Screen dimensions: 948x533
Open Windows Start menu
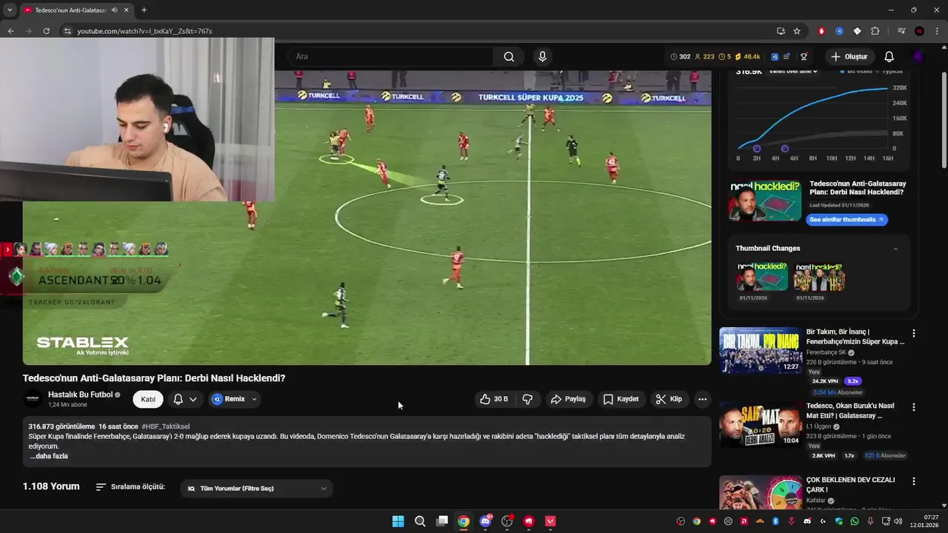click(398, 521)
